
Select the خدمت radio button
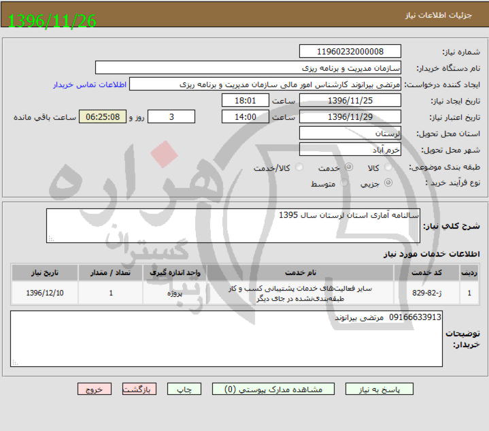tap(349, 167)
